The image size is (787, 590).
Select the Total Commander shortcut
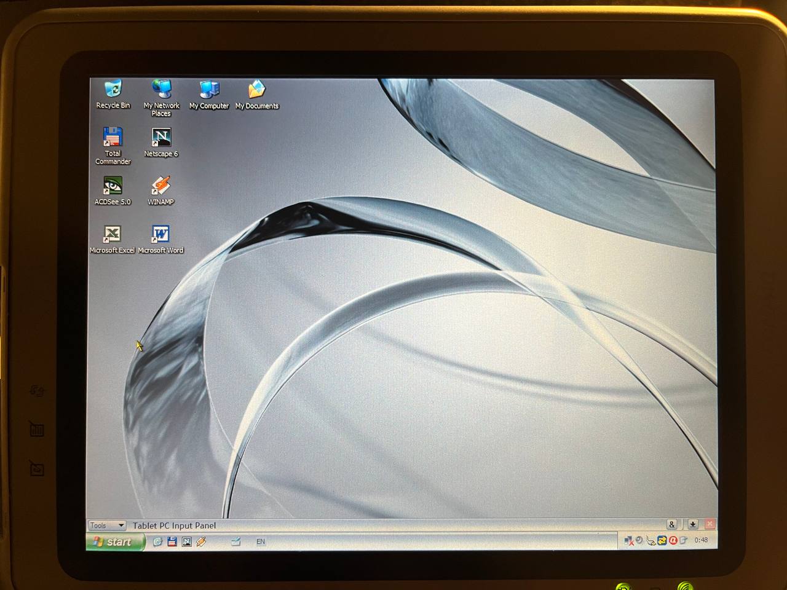pyautogui.click(x=113, y=138)
